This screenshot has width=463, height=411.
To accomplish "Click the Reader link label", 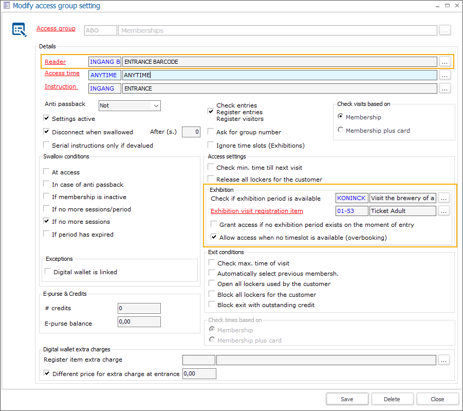I will pyautogui.click(x=55, y=62).
